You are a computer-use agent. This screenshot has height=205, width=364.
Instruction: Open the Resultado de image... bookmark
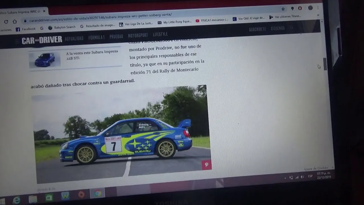pos(98,26)
